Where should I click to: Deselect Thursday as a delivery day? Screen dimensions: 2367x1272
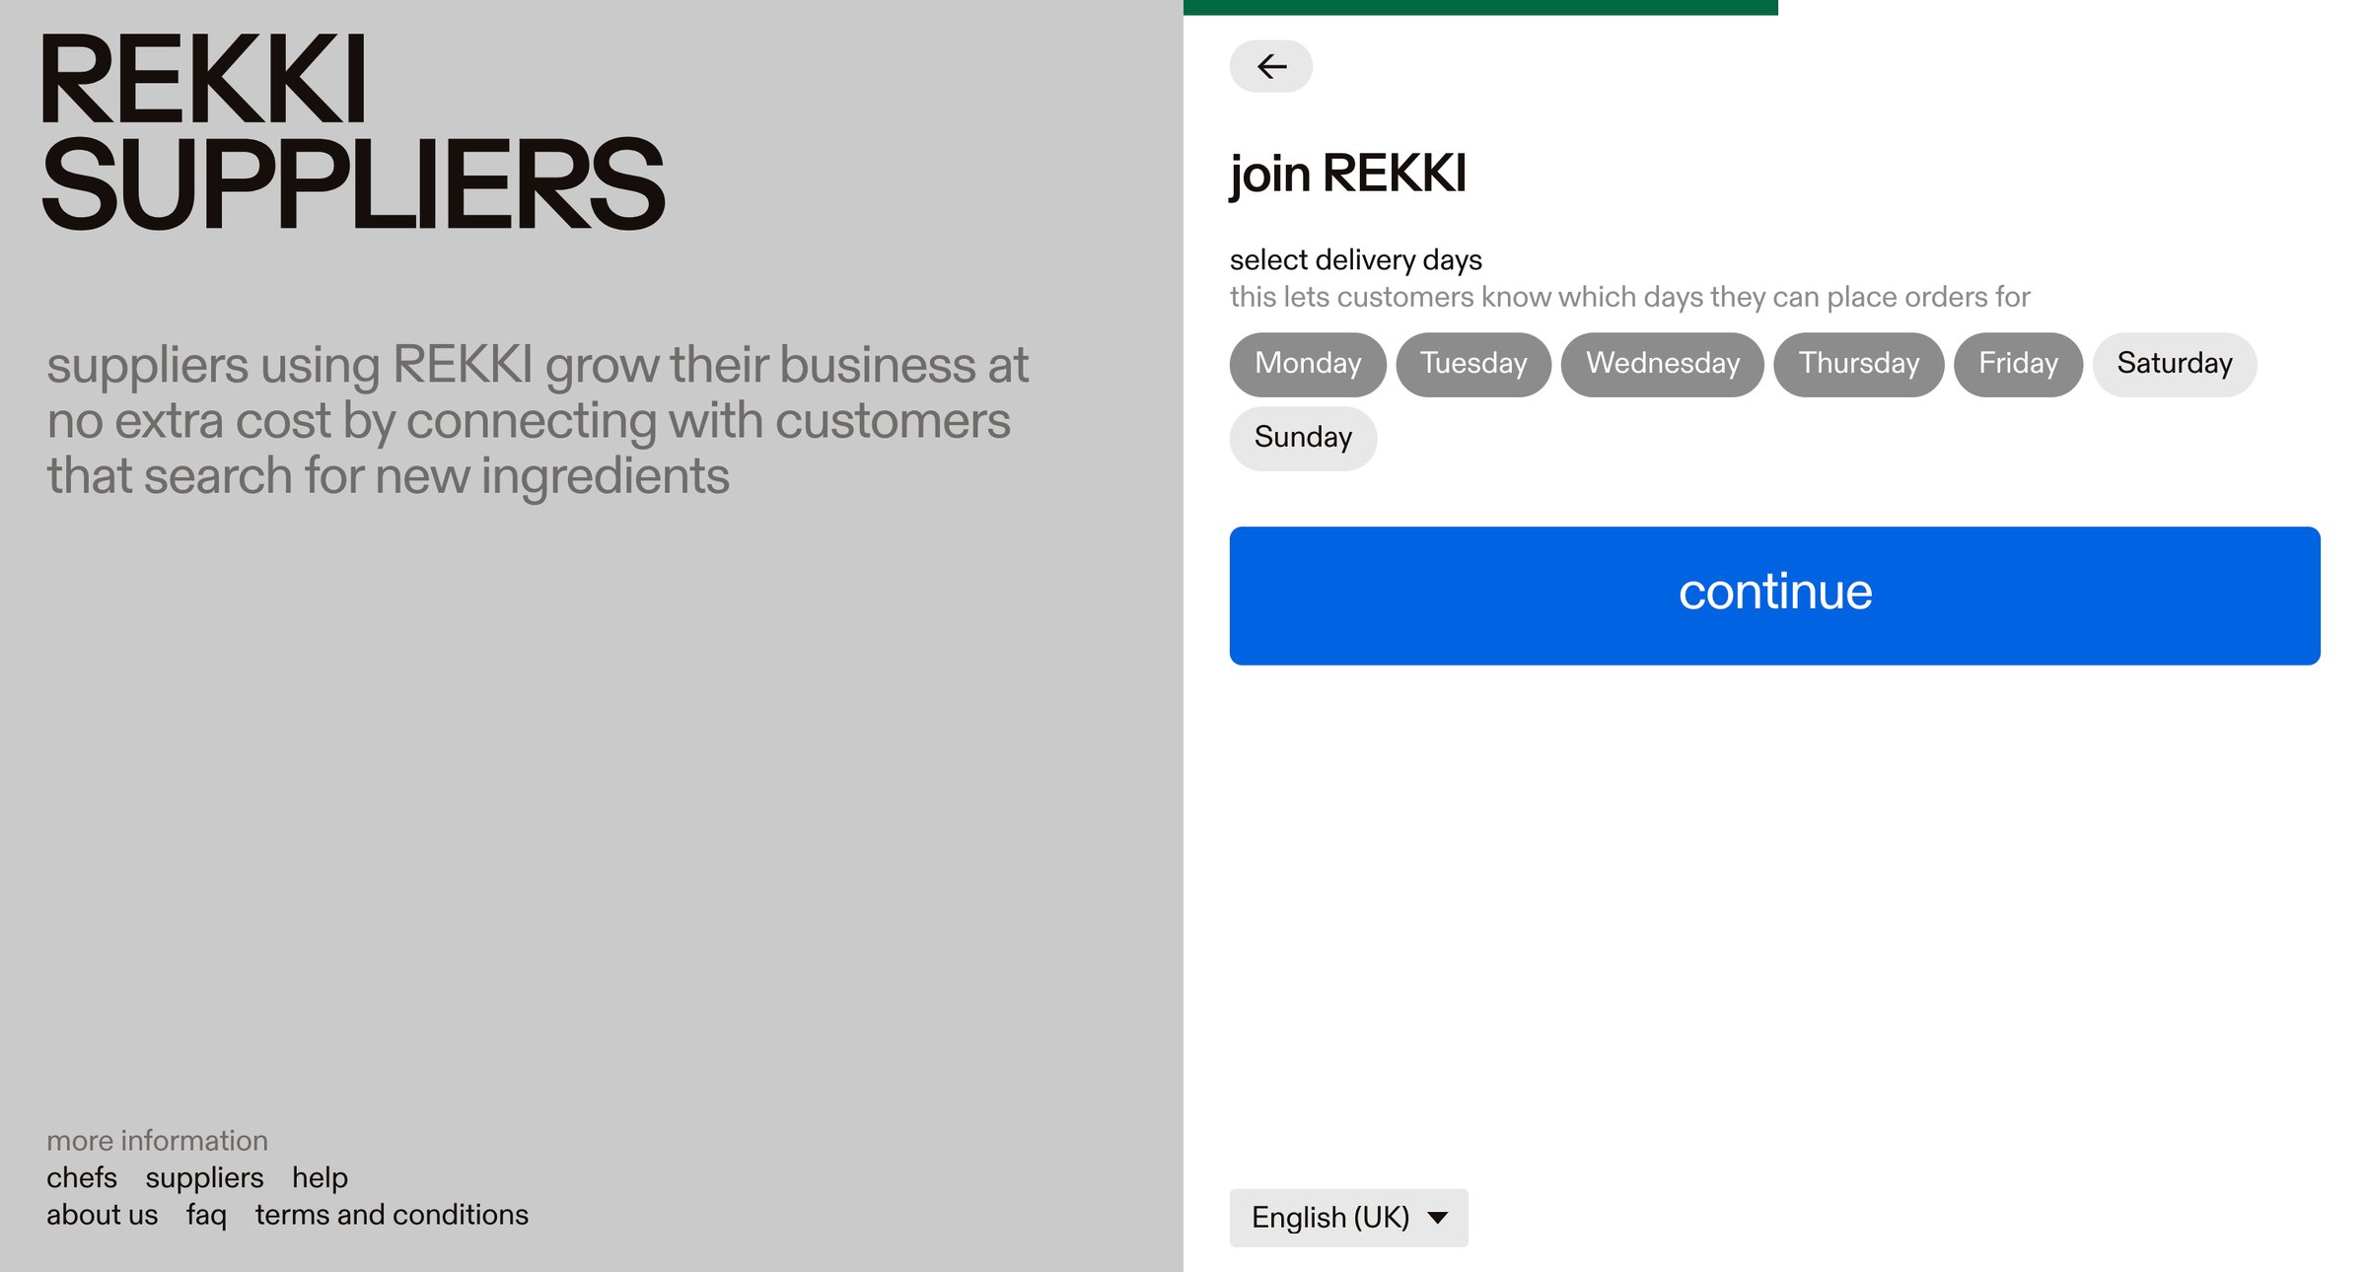[1859, 364]
